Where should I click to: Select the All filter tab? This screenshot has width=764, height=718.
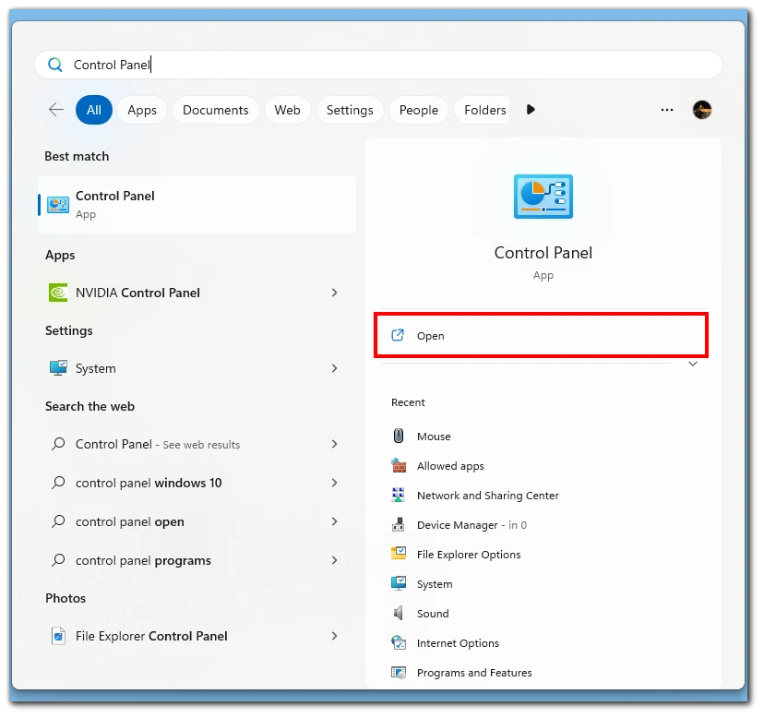pyautogui.click(x=94, y=110)
